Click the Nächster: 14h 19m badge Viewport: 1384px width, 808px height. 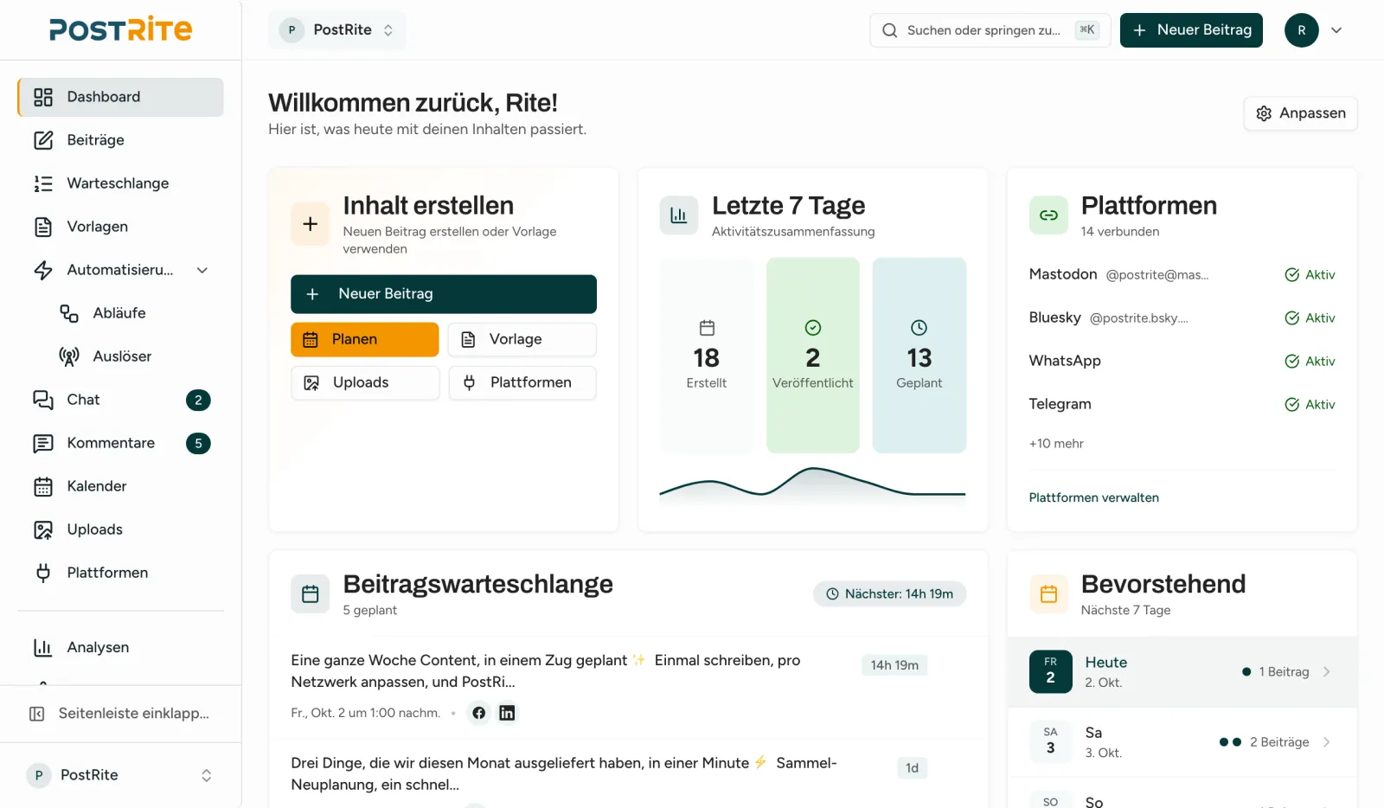click(x=889, y=593)
